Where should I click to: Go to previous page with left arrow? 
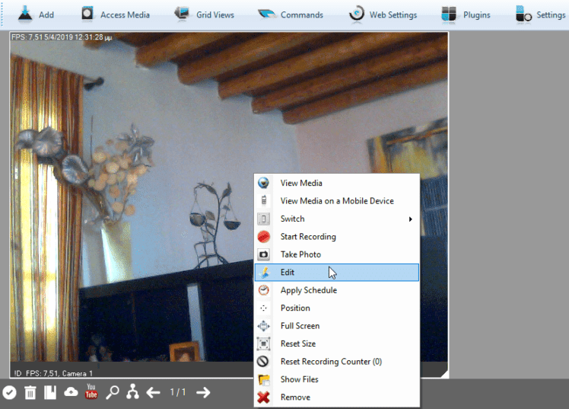[153, 392]
